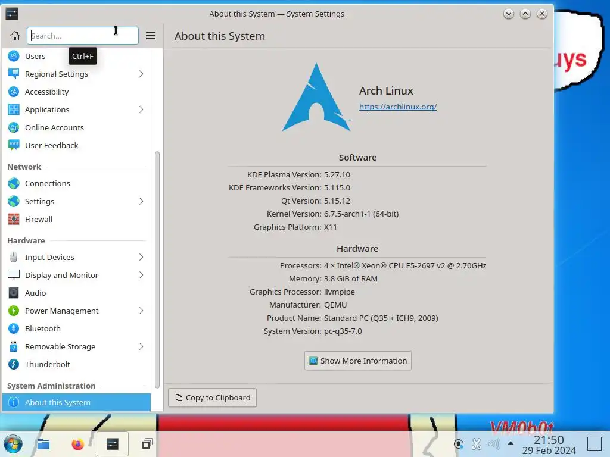Select the Regional Settings icon
The height and width of the screenshot is (457, 610).
tap(14, 74)
